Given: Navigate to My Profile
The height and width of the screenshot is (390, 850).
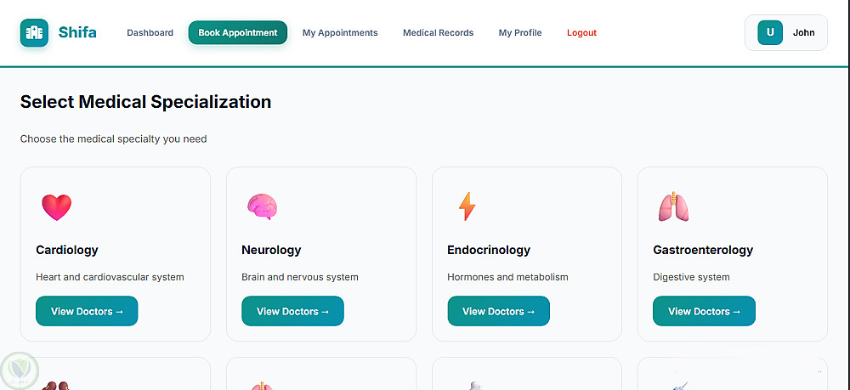Looking at the screenshot, I should coord(520,33).
